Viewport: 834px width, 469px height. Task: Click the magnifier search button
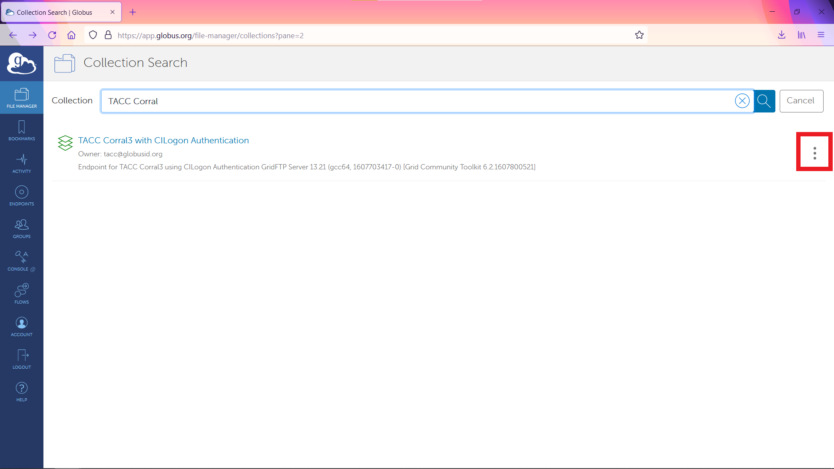tap(764, 101)
